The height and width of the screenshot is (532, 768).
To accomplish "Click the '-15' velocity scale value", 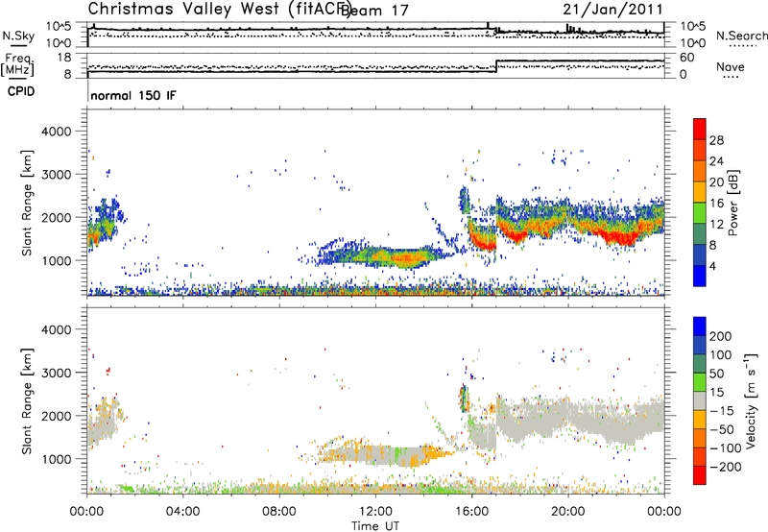I will (x=722, y=411).
